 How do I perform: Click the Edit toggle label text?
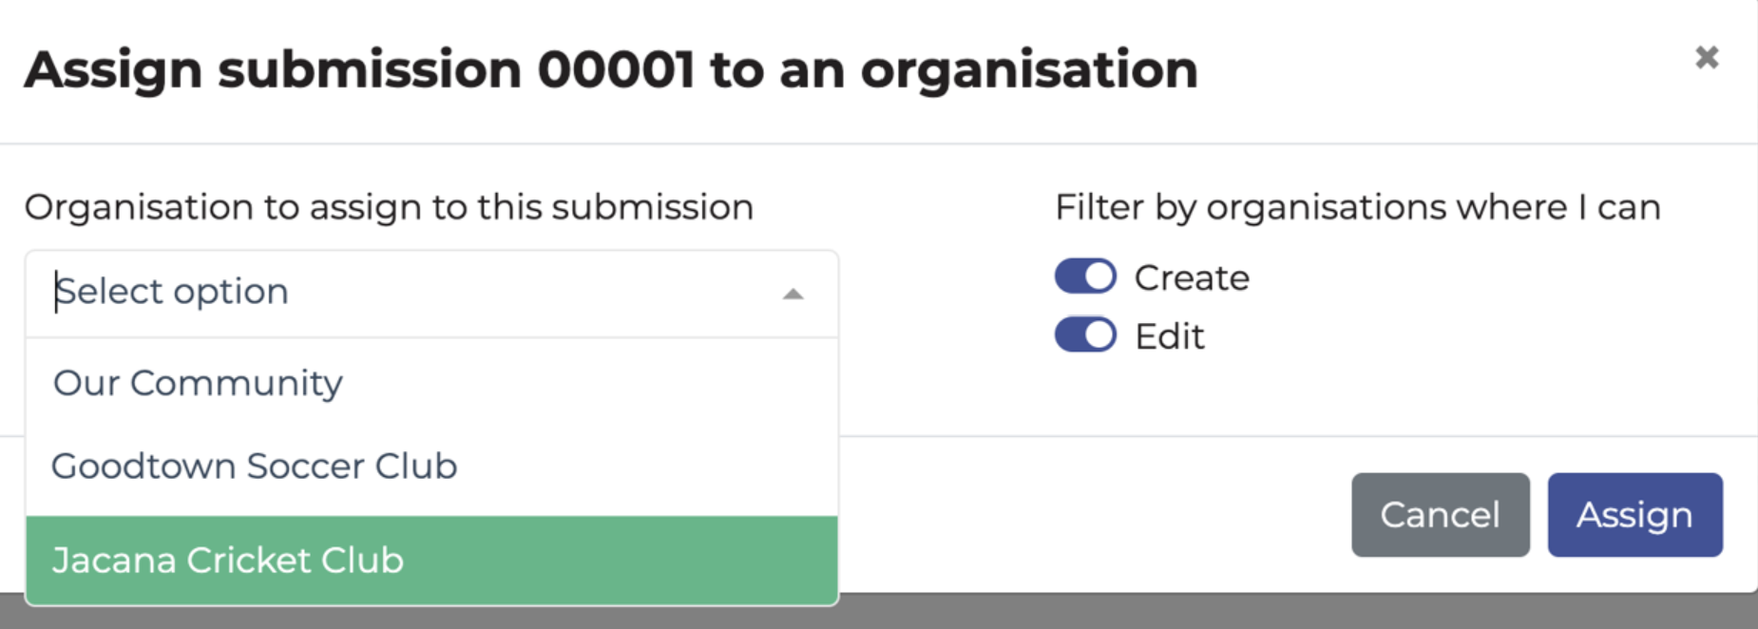1169,334
